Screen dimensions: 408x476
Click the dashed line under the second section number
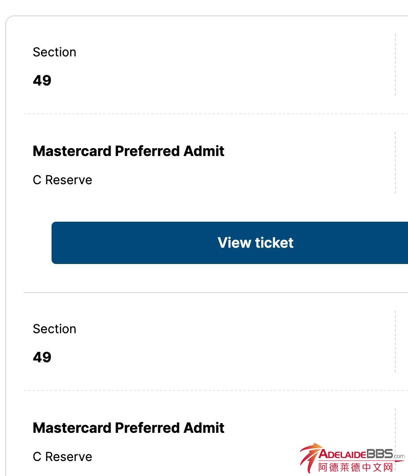coord(216,390)
